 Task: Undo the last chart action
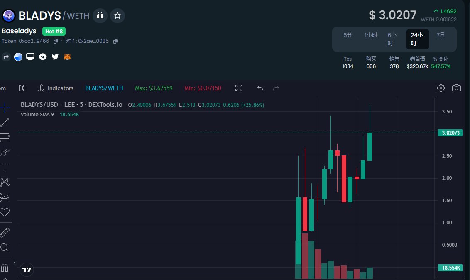click(x=260, y=88)
